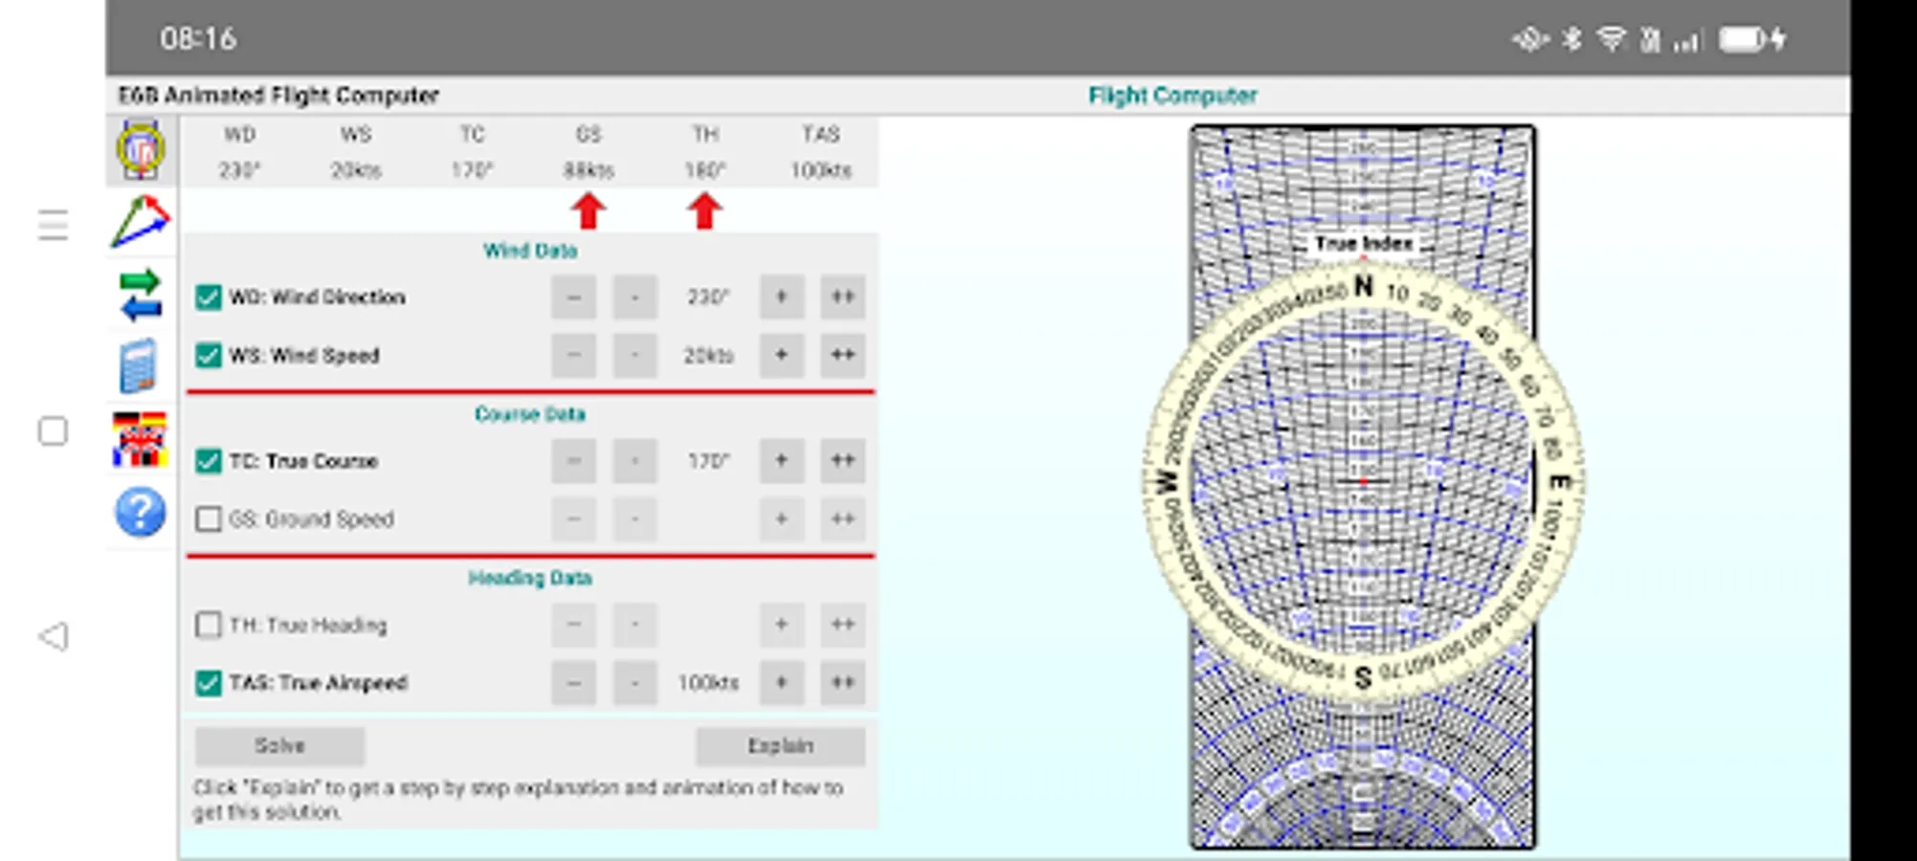Click the True Index label on computer
This screenshot has height=861, width=1917.
[1364, 244]
